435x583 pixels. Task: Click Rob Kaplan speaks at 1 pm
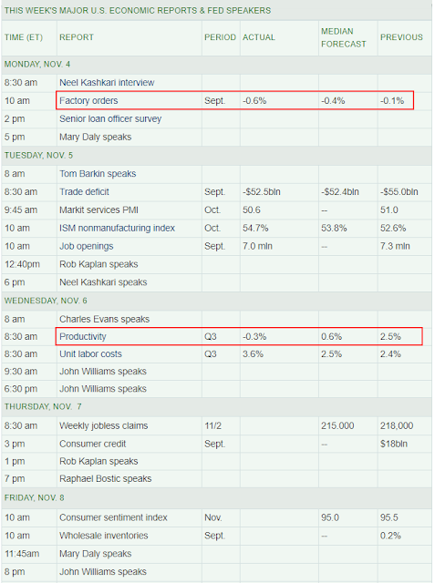pos(98,462)
